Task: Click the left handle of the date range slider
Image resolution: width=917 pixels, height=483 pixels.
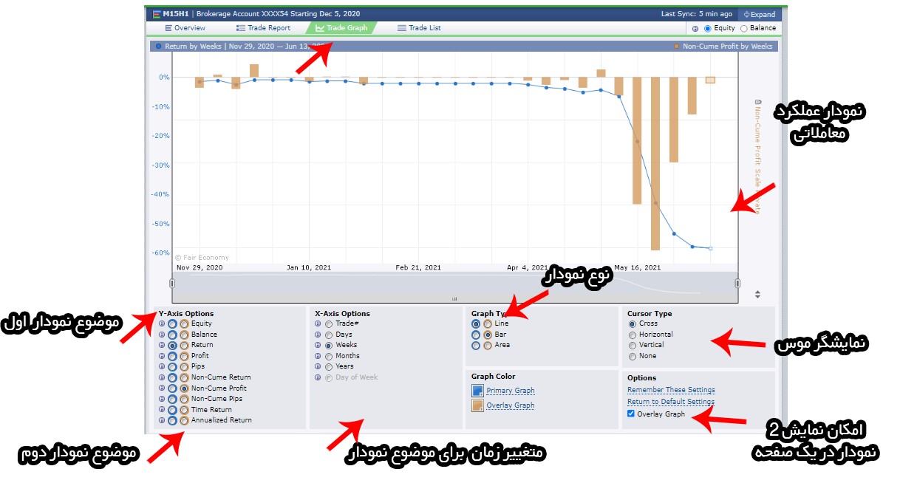Action: pyautogui.click(x=172, y=283)
